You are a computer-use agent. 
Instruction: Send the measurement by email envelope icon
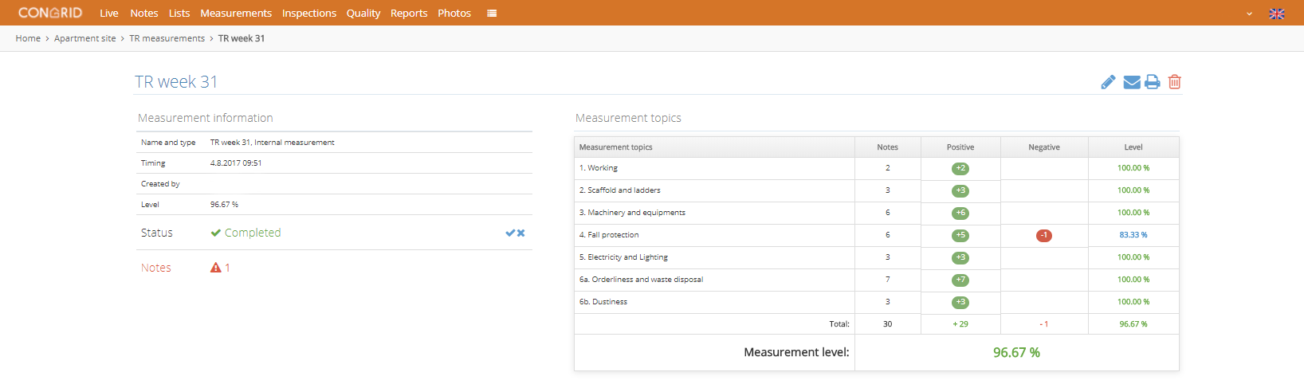(x=1132, y=82)
